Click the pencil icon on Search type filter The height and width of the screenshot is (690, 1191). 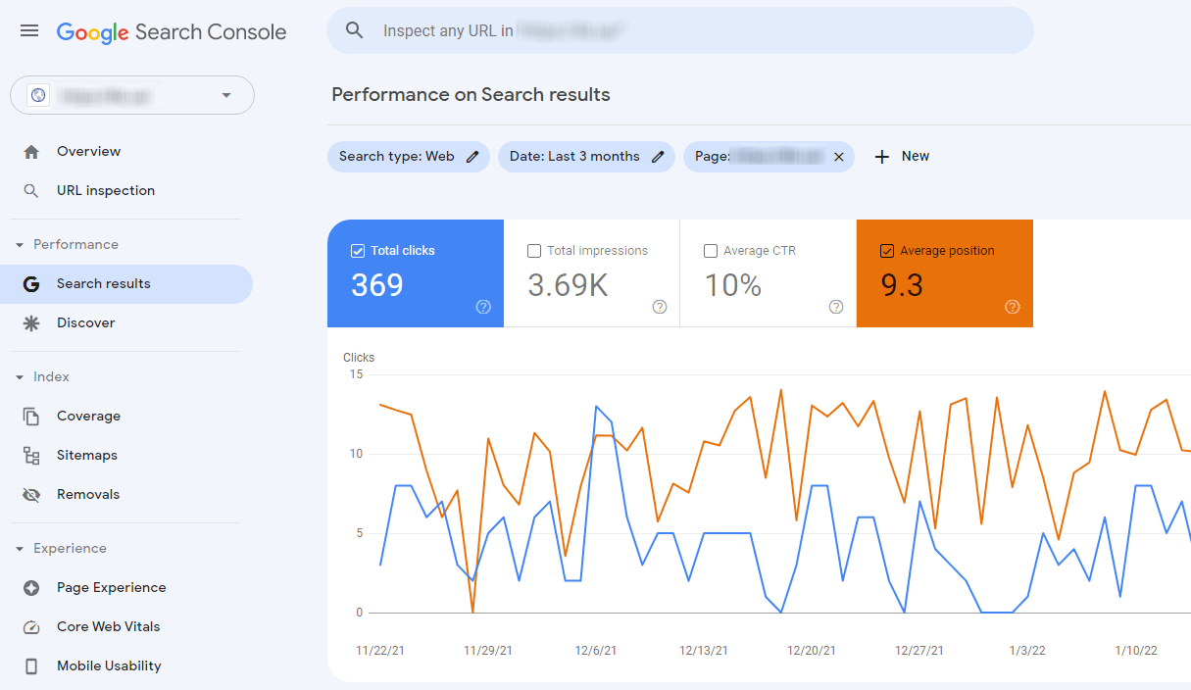pyautogui.click(x=472, y=157)
